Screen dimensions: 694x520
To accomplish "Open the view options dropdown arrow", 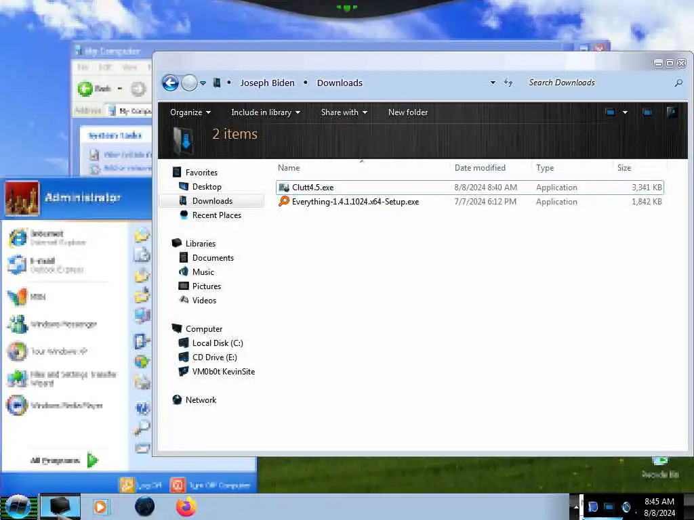I will coord(625,112).
